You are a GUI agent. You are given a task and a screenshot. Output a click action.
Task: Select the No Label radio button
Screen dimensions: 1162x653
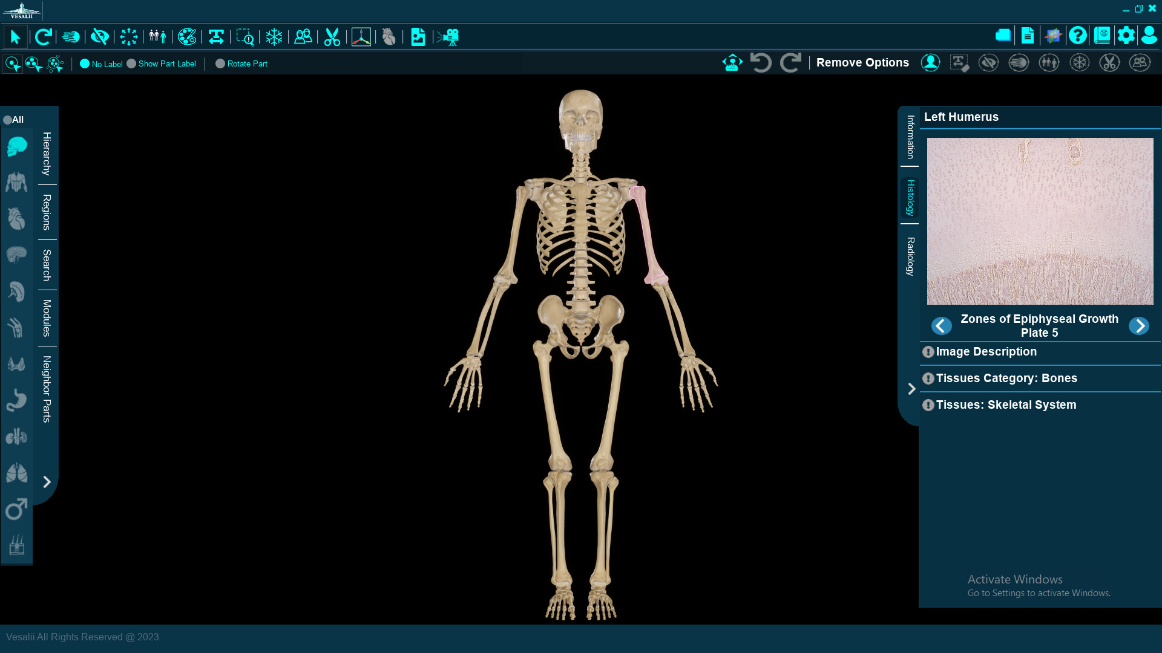point(85,63)
